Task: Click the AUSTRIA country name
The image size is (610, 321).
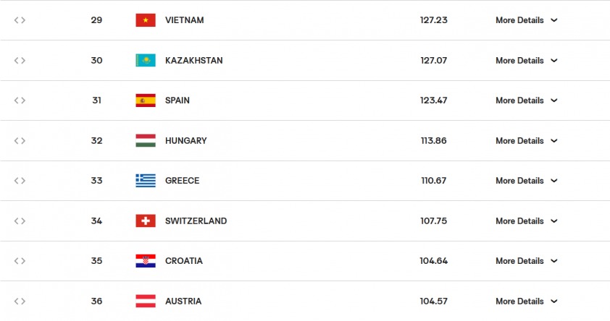Action: tap(183, 301)
